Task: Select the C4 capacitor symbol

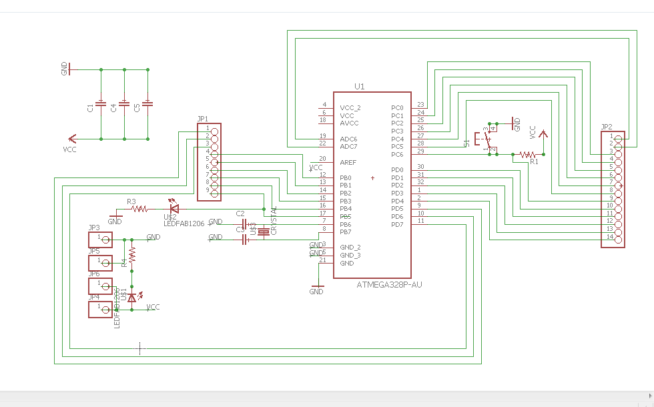Action: (x=124, y=103)
